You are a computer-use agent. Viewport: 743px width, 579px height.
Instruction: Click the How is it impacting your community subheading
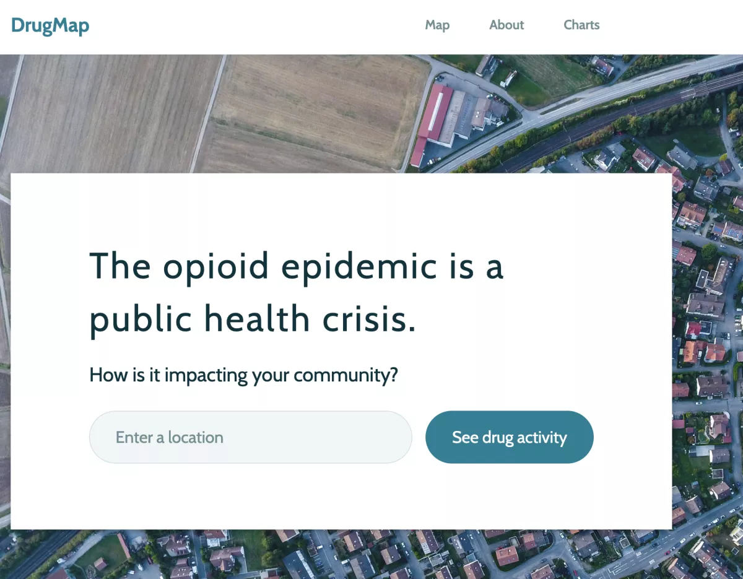pos(243,375)
